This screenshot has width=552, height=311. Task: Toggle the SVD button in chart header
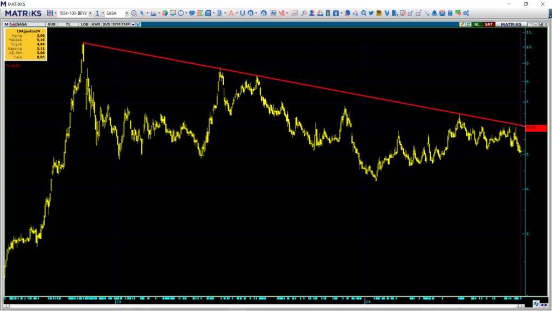pos(106,24)
